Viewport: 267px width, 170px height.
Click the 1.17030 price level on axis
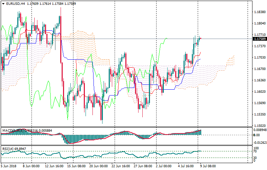(257, 58)
